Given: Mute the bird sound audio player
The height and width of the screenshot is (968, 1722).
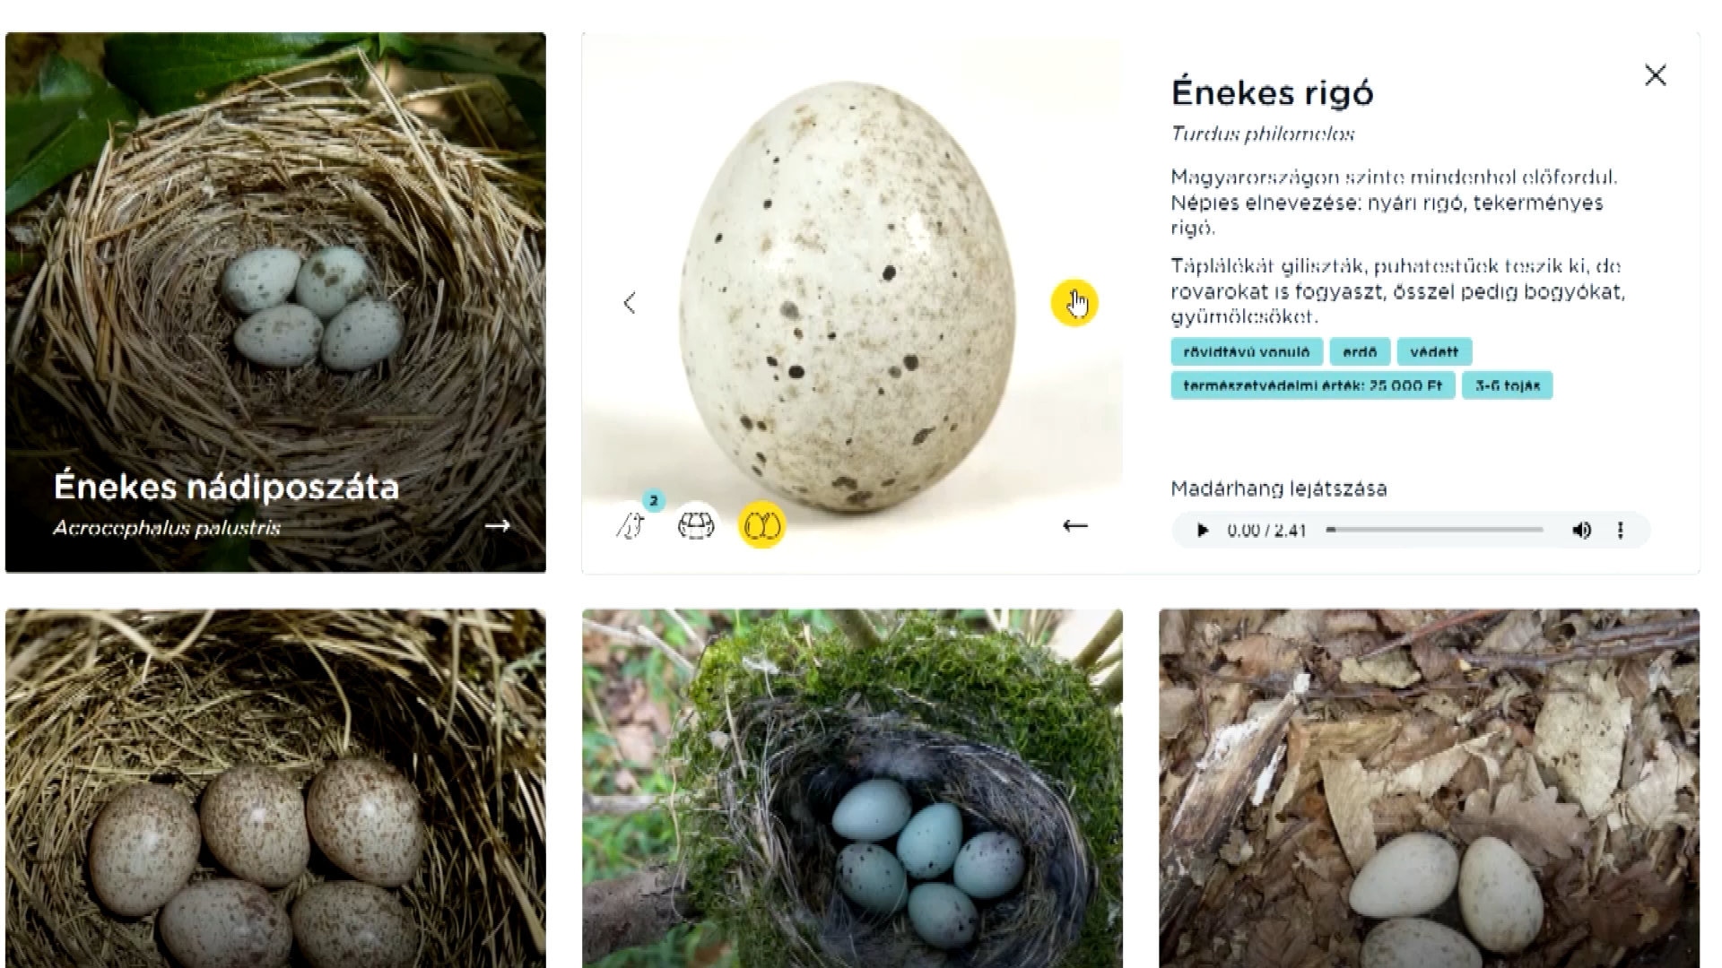Looking at the screenshot, I should tap(1582, 531).
